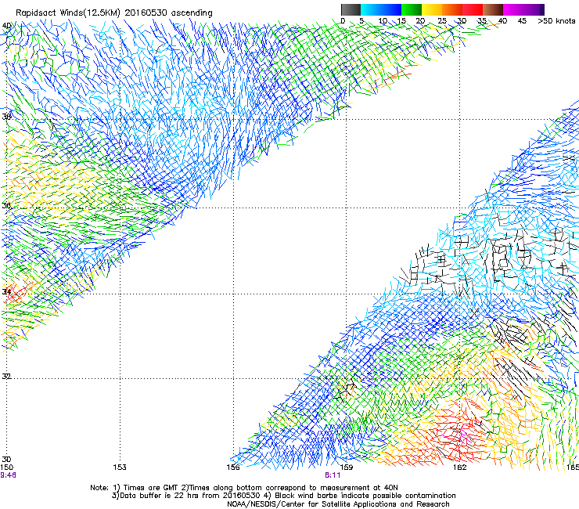Image resolution: width=579 pixels, height=509 pixels.
Task: Click the brown 35-40 knots color band
Action: [x=493, y=9]
